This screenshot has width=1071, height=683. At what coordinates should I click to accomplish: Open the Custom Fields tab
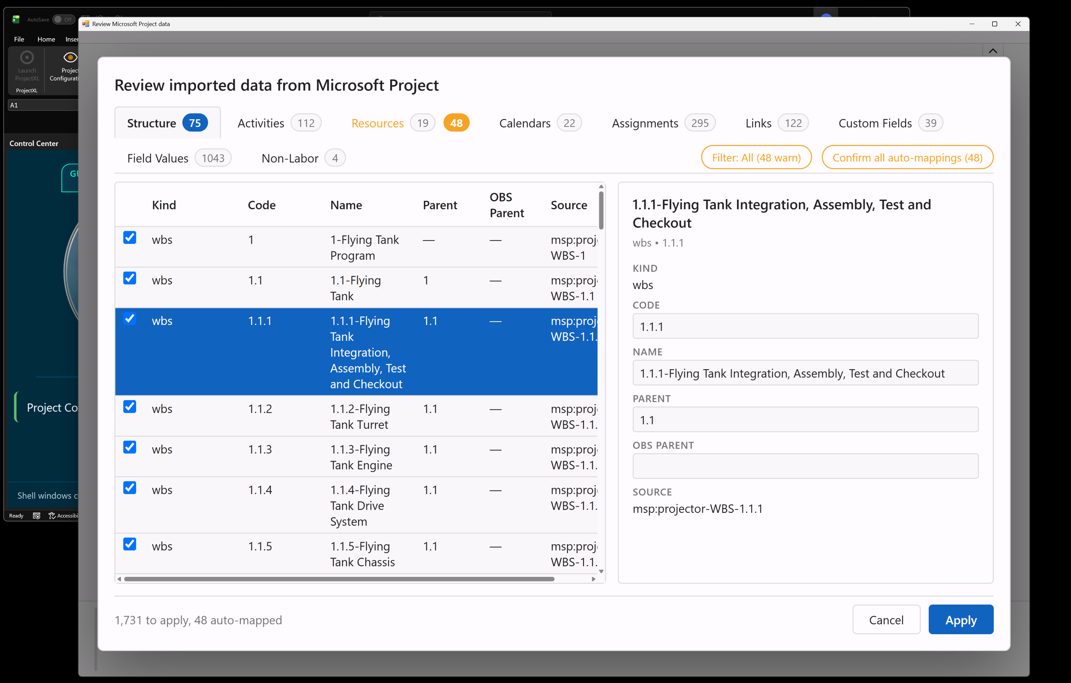890,123
